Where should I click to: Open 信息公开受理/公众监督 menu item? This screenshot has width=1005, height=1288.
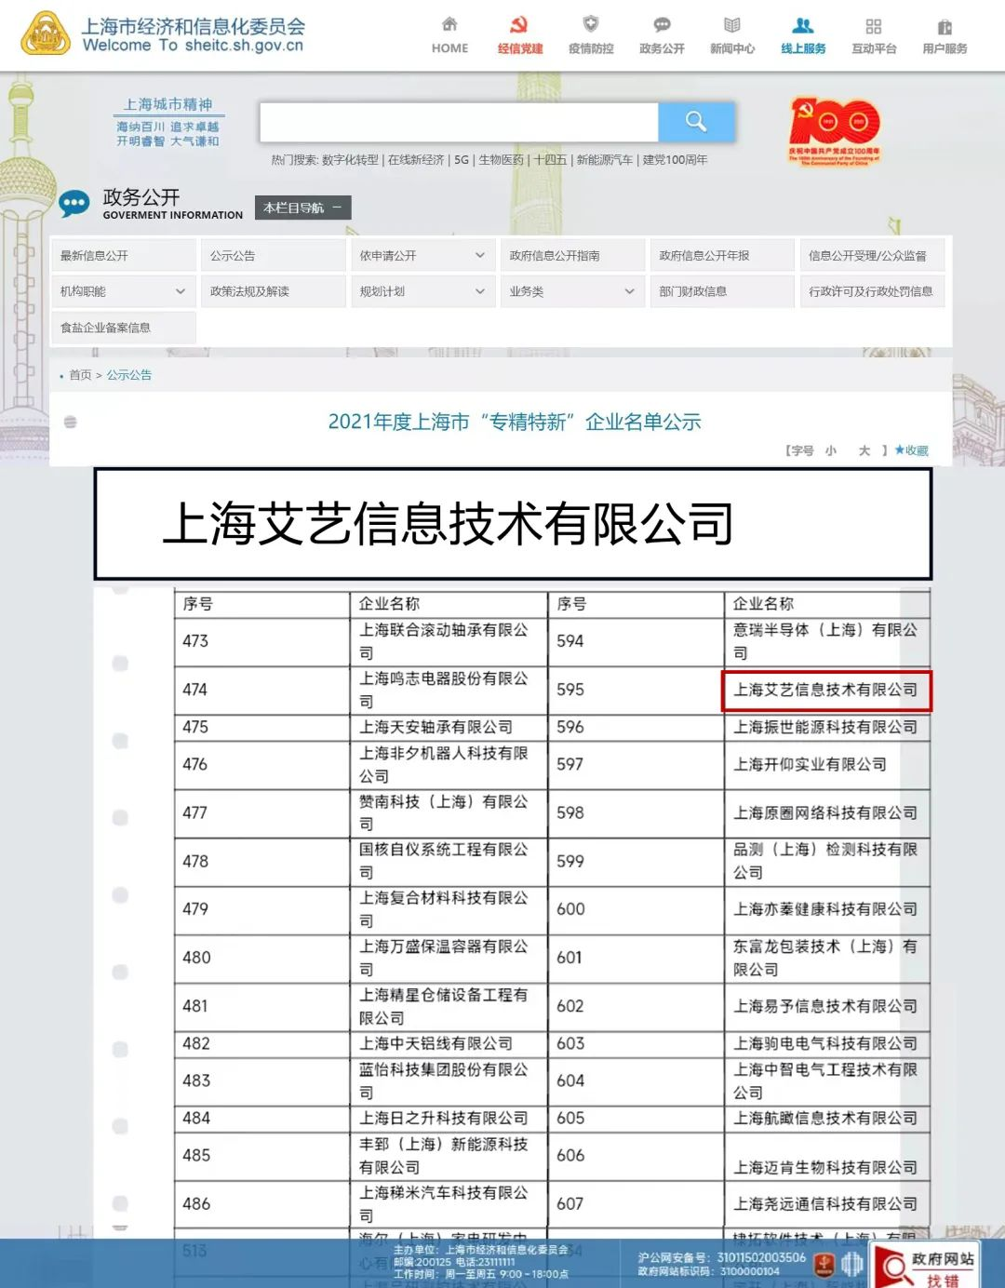pos(873,255)
